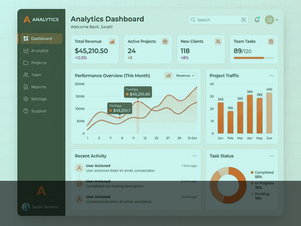The image size is (301, 226).
Task: Click the Settings gear icon
Action: 26,99
